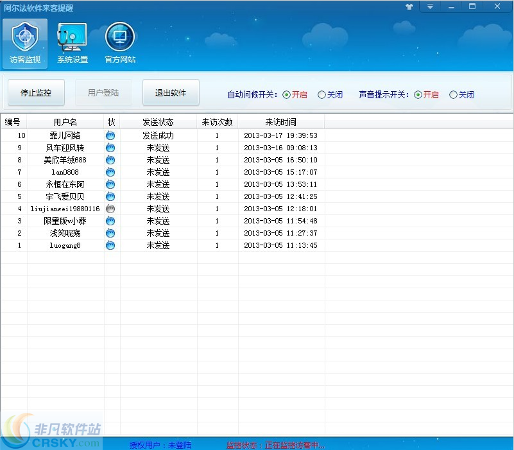Click the status icon beside 浅笑呢殇
Screen dimensions: 514x450
click(110, 233)
